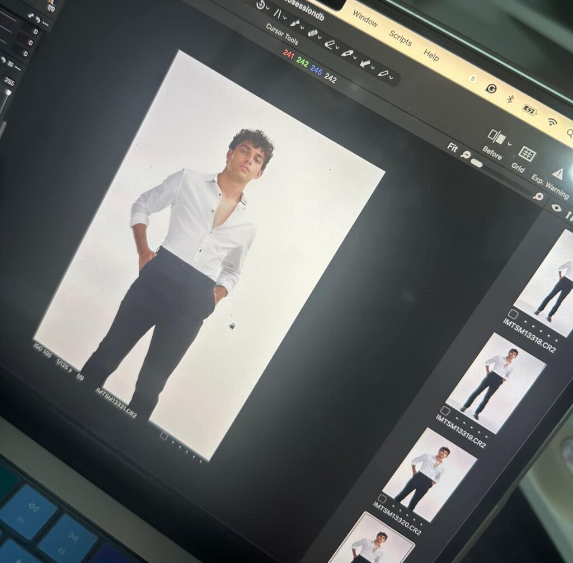
Task: Click the Wi-Fi menu bar icon
Action: point(552,121)
